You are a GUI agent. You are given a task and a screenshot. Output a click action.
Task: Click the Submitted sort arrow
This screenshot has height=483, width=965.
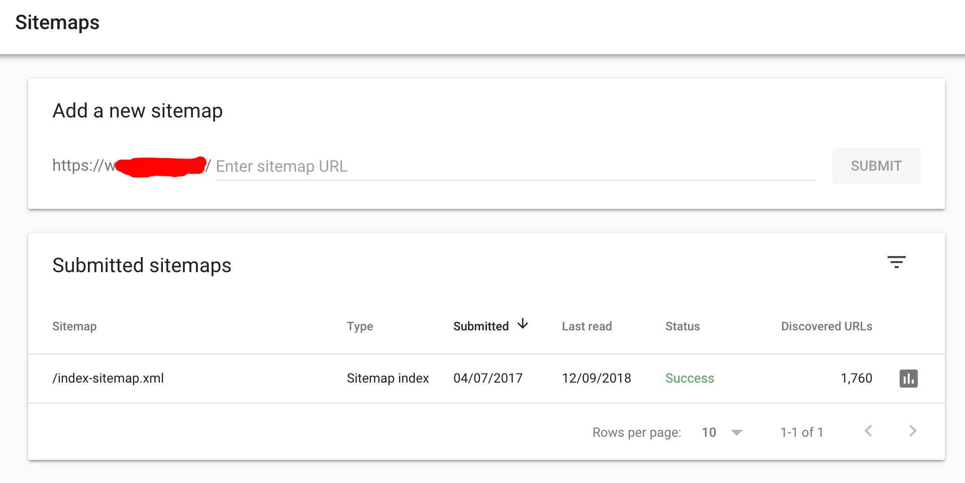click(523, 324)
